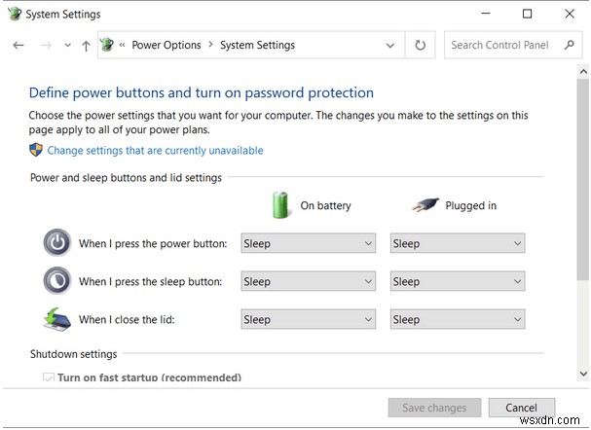Click the scrollbar up arrow
The width and height of the screenshot is (591, 430).
[x=583, y=71]
